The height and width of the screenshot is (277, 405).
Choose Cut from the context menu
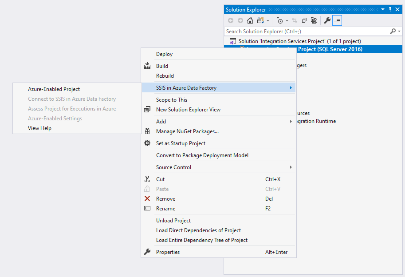click(x=218, y=179)
